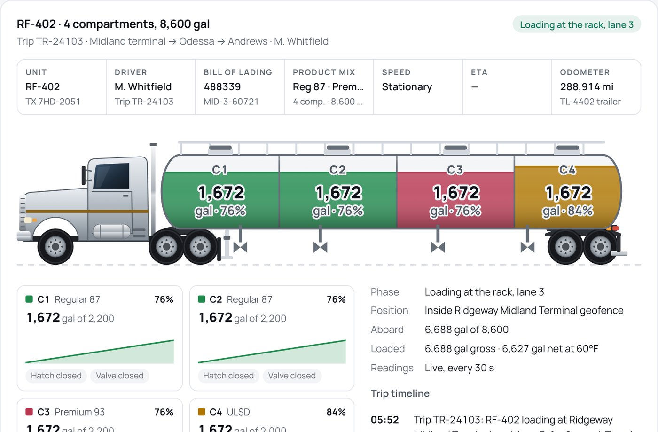Image resolution: width=658 pixels, height=432 pixels.
Task: Click odometer reading '288,914 mi'
Action: (587, 87)
